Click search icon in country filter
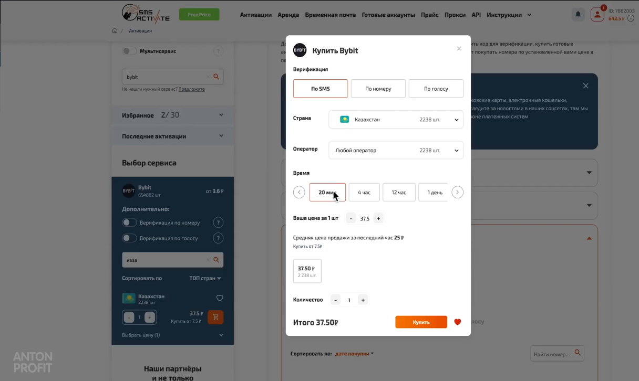The image size is (639, 381). (217, 260)
